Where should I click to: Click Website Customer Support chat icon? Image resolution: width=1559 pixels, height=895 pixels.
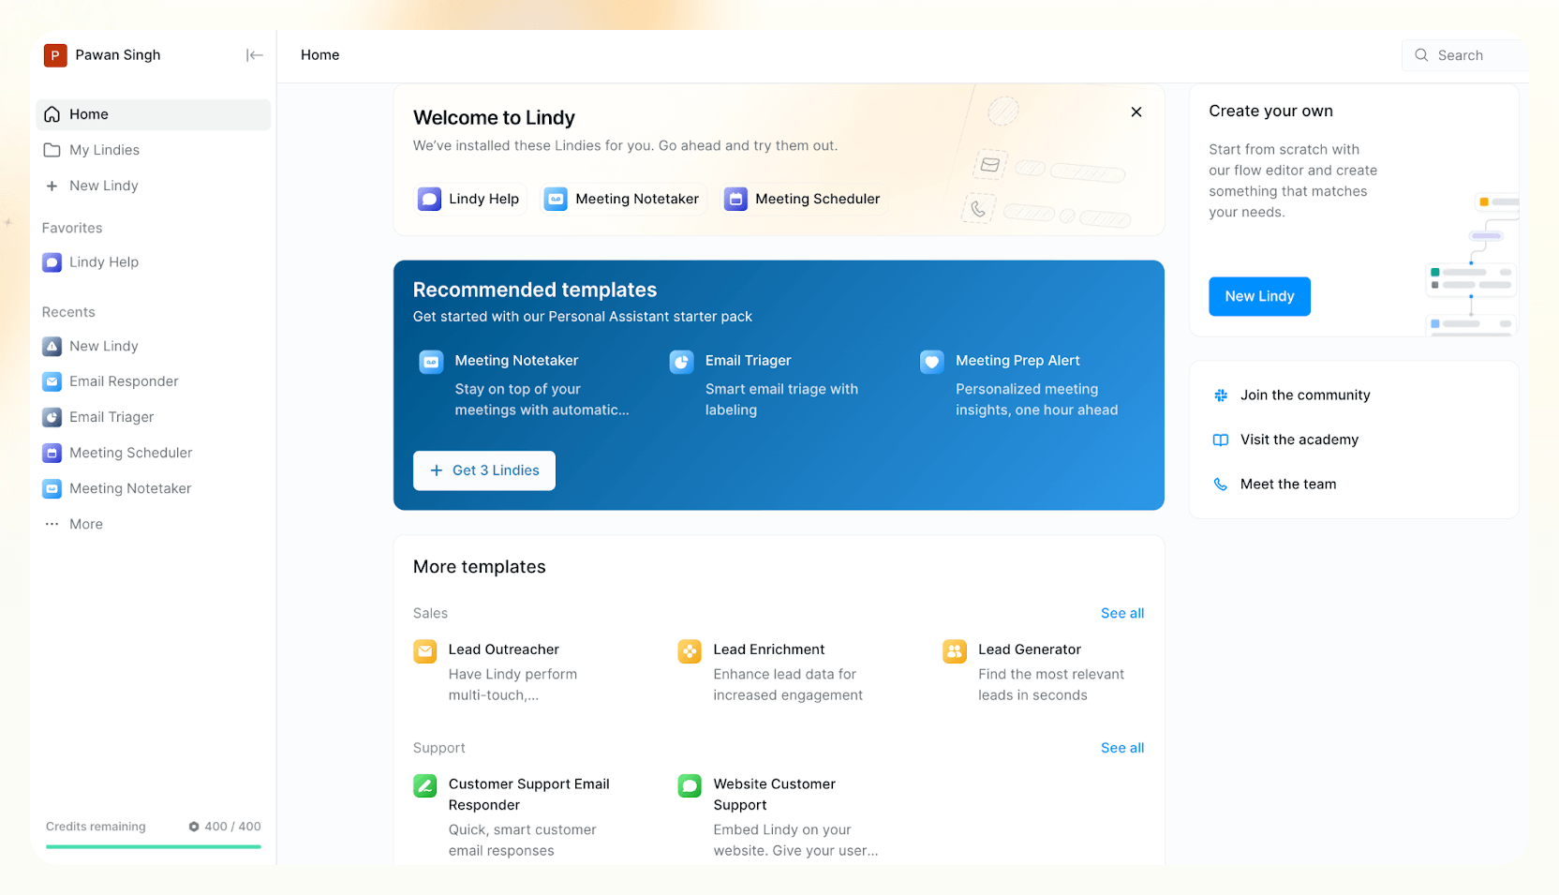point(690,785)
